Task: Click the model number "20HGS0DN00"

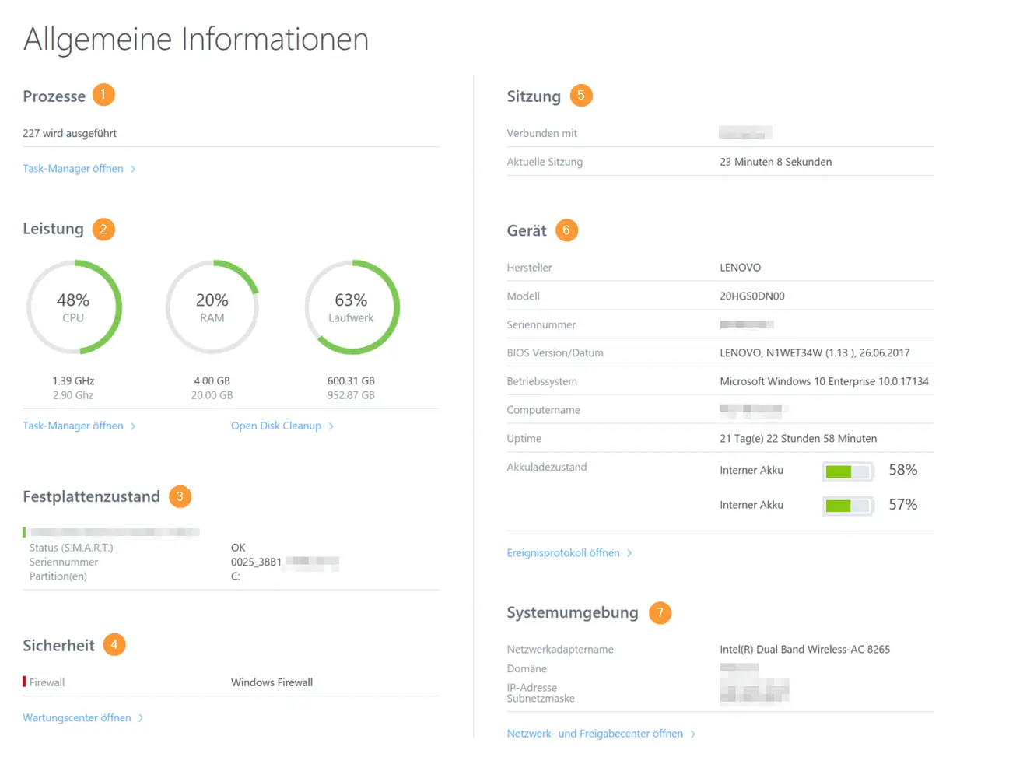Action: point(752,296)
